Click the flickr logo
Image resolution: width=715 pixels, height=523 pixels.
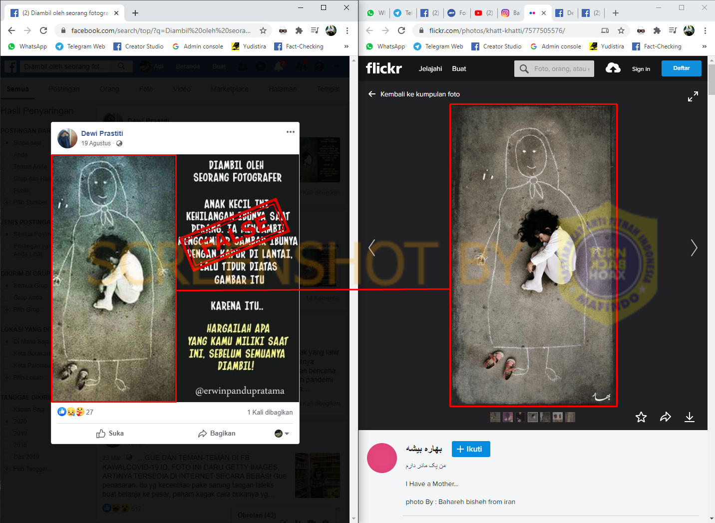pyautogui.click(x=383, y=68)
